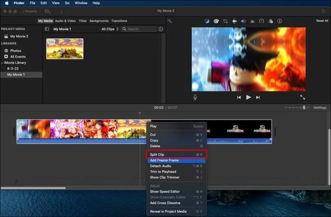Viewport: 331px width, 217px height.
Task: Switch to the Backgrounds tab
Action: (99, 21)
